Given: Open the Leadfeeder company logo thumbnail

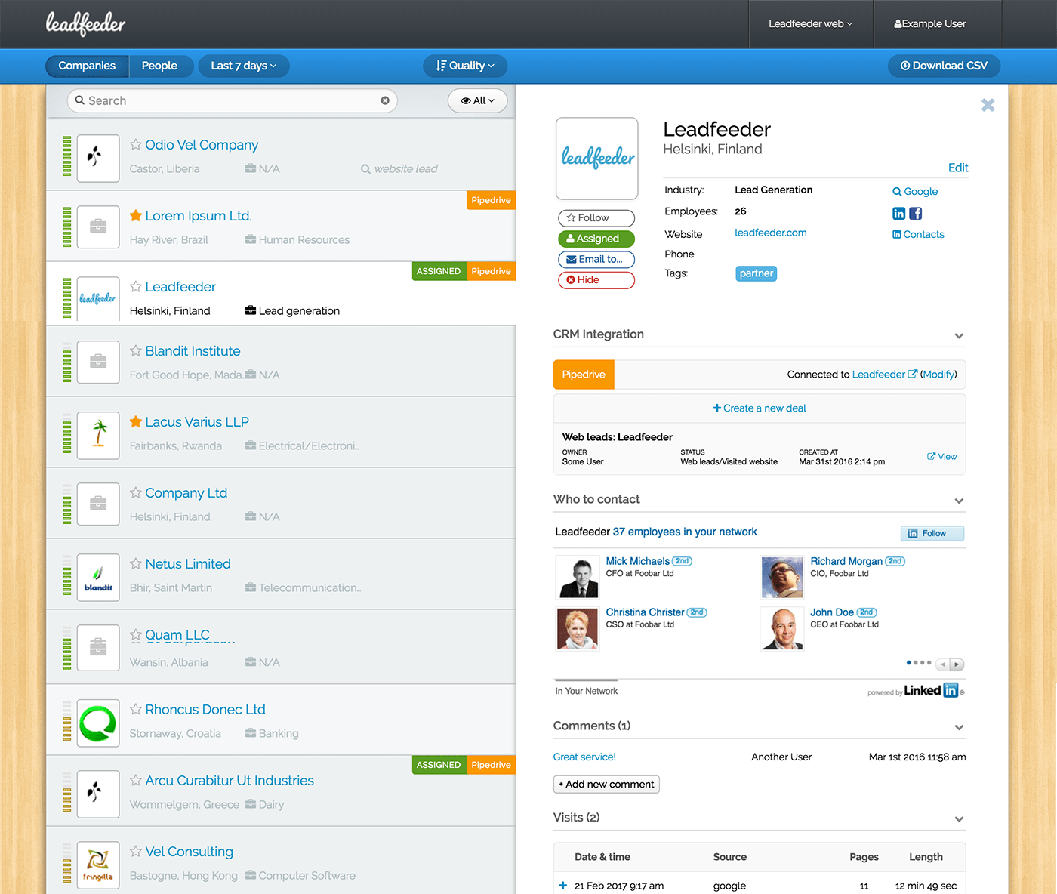Looking at the screenshot, I should tap(597, 159).
